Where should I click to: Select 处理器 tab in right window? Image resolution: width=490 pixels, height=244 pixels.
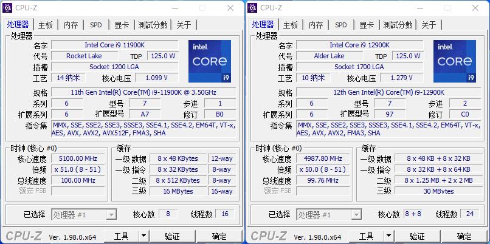[263, 24]
